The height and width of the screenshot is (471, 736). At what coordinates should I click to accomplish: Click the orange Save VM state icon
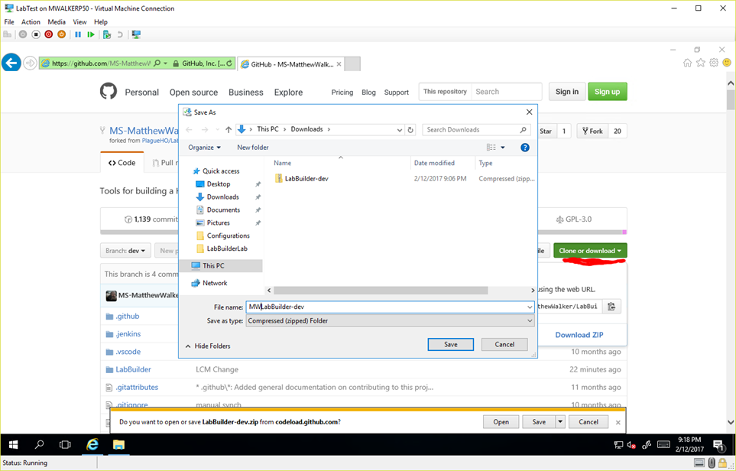point(61,34)
